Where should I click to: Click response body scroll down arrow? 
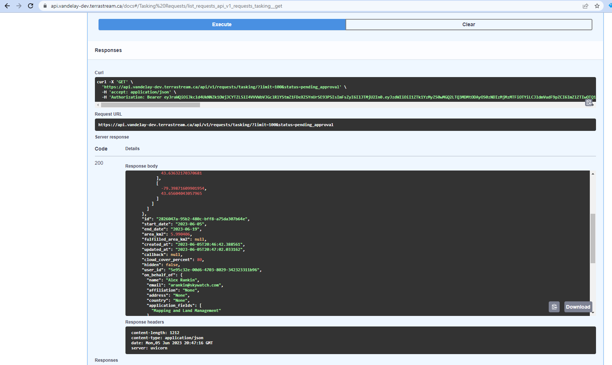(x=593, y=313)
